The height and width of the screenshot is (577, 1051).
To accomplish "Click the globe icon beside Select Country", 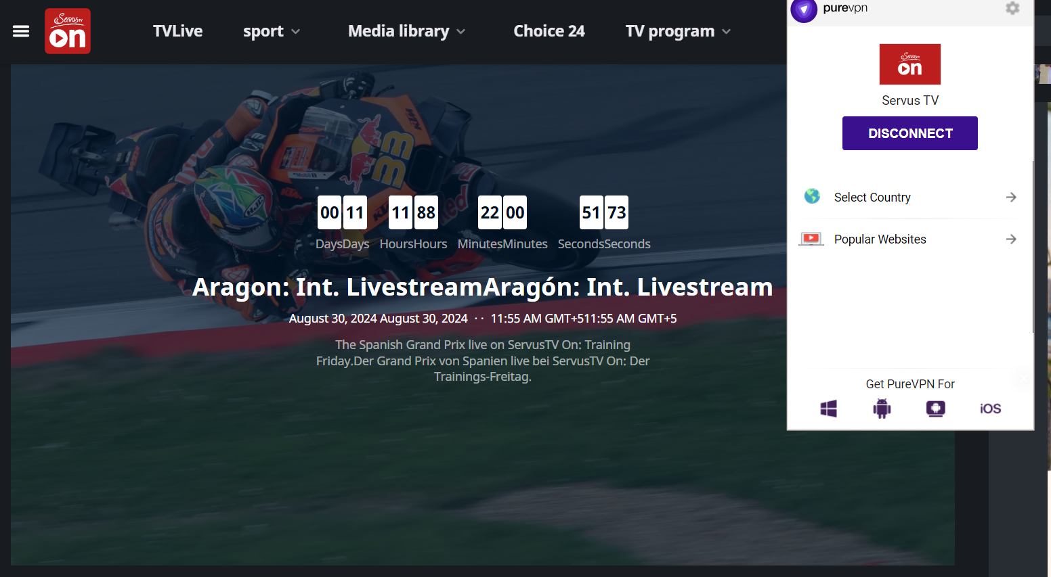I will pos(812,197).
